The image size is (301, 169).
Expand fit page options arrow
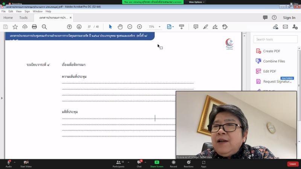point(173,27)
